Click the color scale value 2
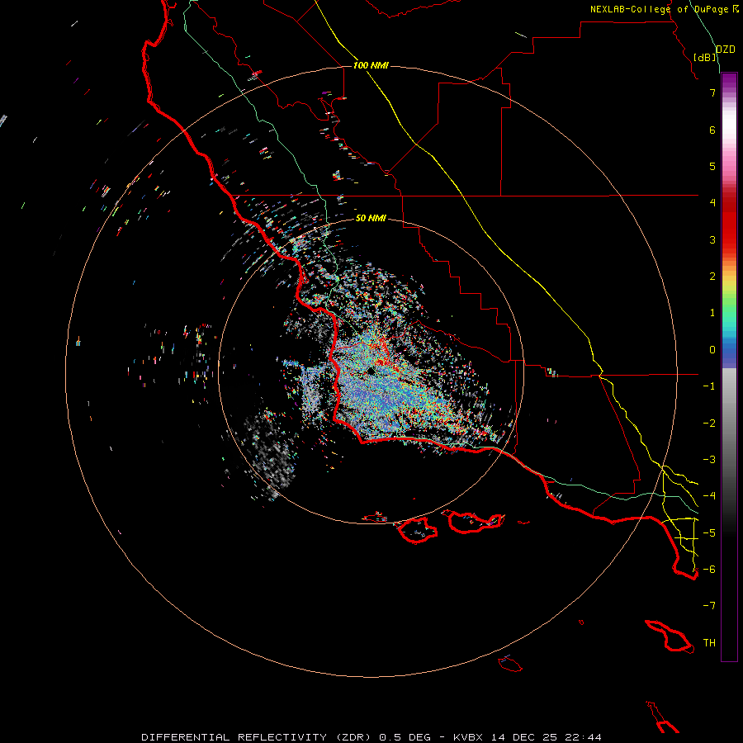The width and height of the screenshot is (743, 743). click(x=712, y=277)
